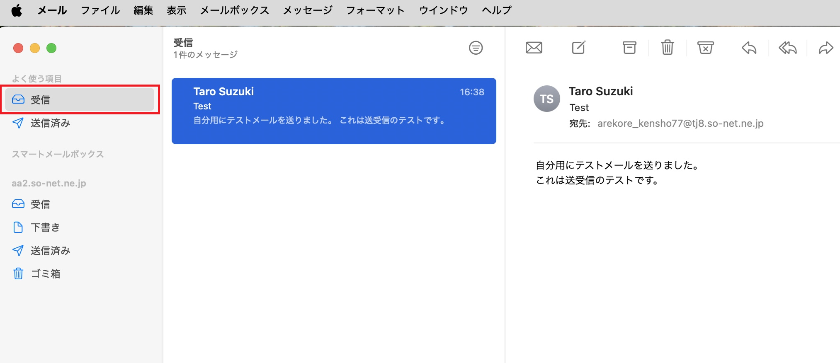Select the Taro Suzuki Test message
The image size is (840, 363).
point(334,111)
